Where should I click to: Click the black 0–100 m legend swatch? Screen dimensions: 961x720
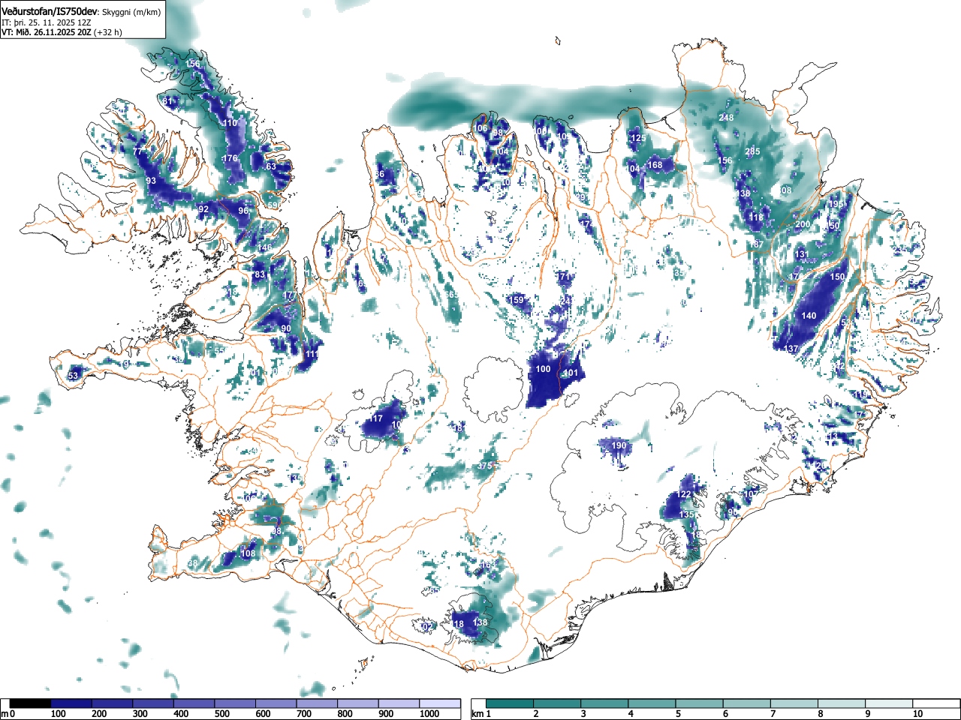(x=31, y=703)
